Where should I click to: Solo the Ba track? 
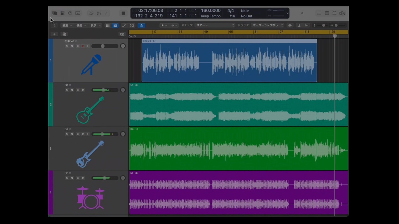pyautogui.click(x=72, y=134)
